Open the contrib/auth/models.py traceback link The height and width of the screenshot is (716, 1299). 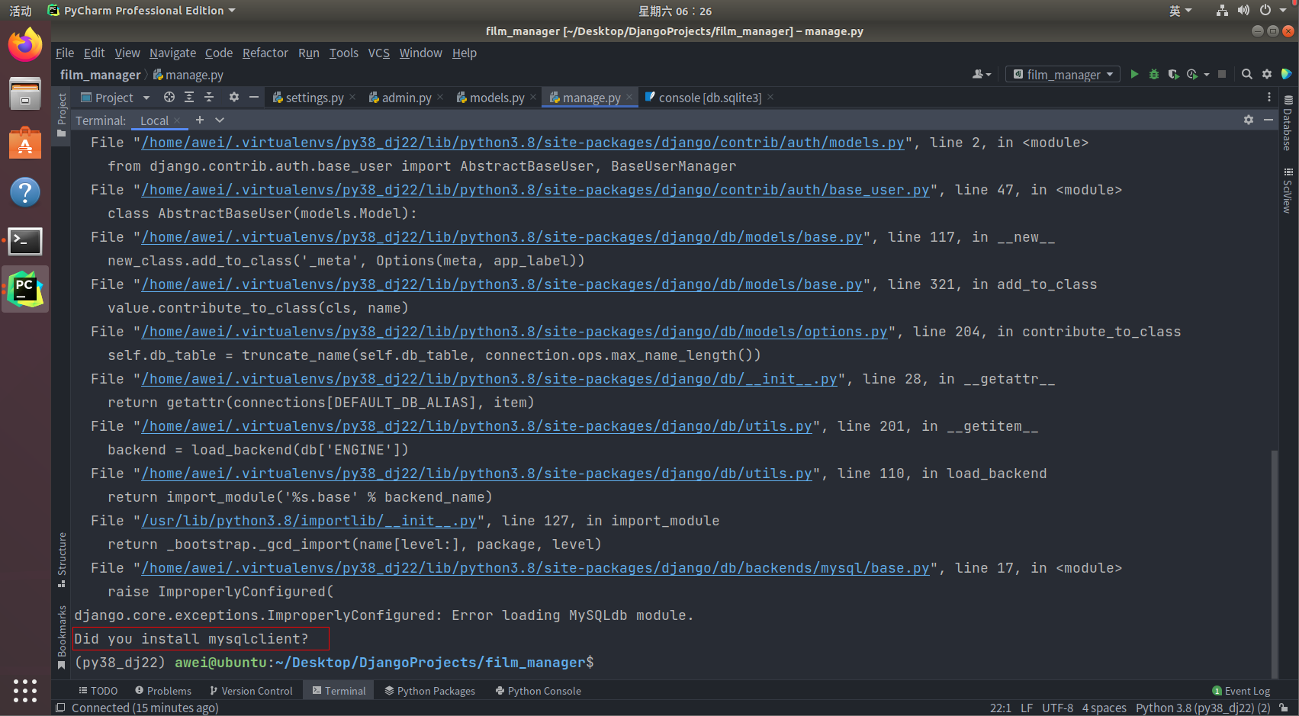tap(522, 143)
